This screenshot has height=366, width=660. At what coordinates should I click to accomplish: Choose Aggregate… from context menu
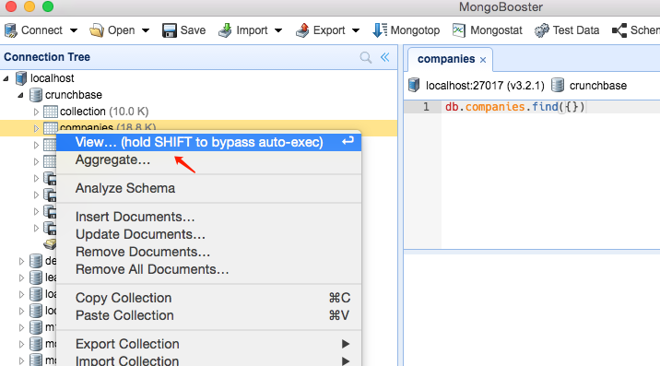pyautogui.click(x=208, y=160)
